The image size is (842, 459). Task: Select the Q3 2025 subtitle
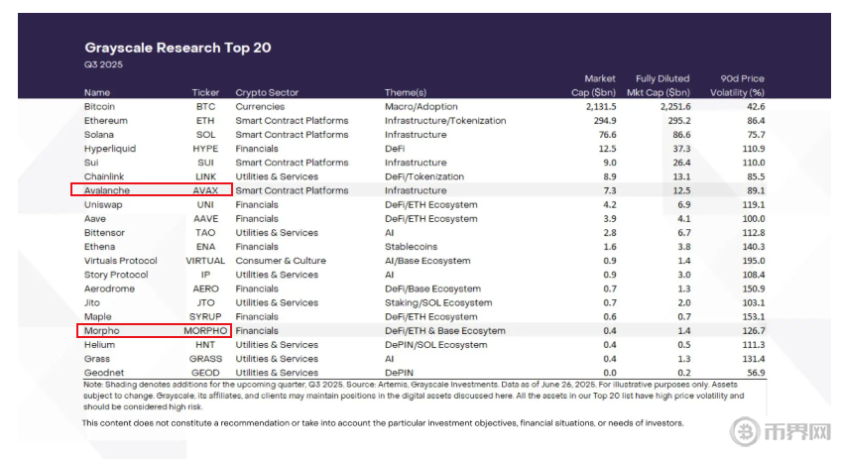[x=101, y=64]
